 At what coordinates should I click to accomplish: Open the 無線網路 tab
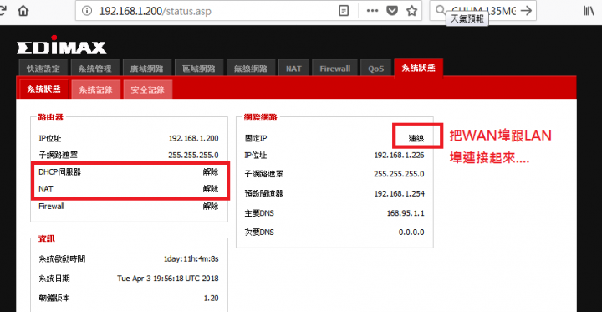[250, 69]
